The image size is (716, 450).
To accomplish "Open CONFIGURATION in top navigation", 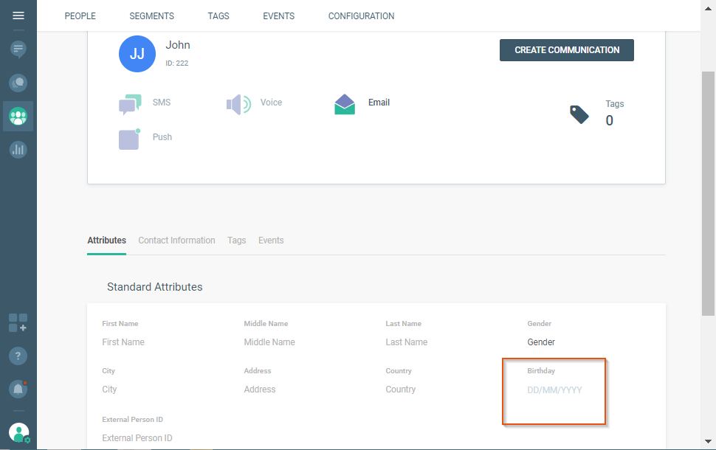I will pos(361,16).
